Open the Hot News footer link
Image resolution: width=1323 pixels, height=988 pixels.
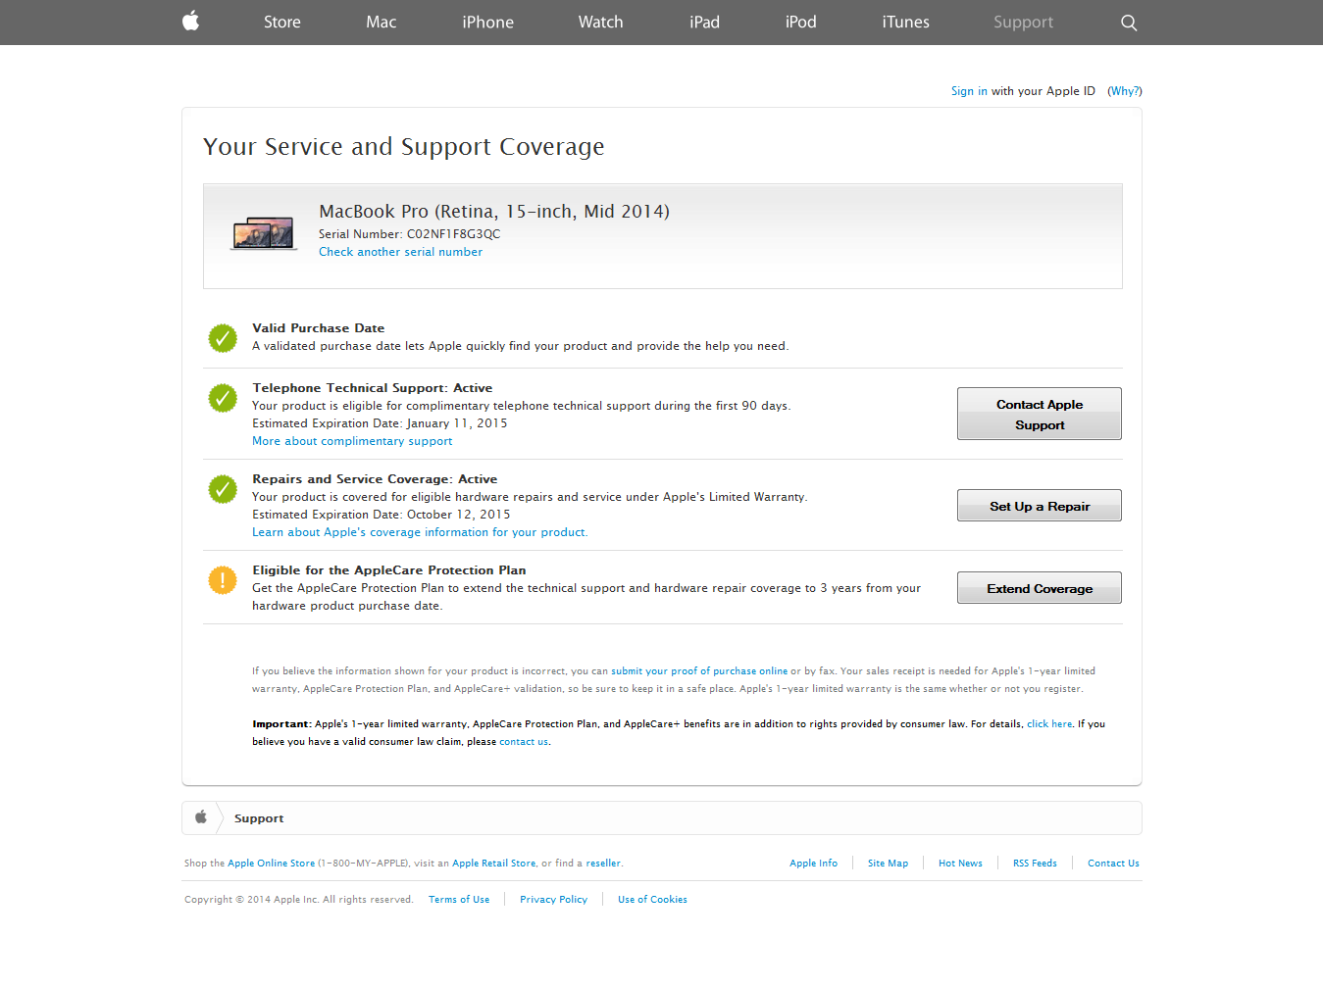pyautogui.click(x=960, y=864)
